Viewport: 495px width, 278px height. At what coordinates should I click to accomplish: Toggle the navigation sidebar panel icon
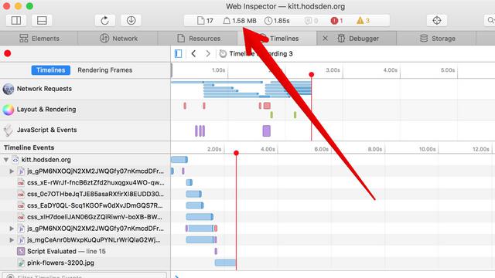point(179,53)
